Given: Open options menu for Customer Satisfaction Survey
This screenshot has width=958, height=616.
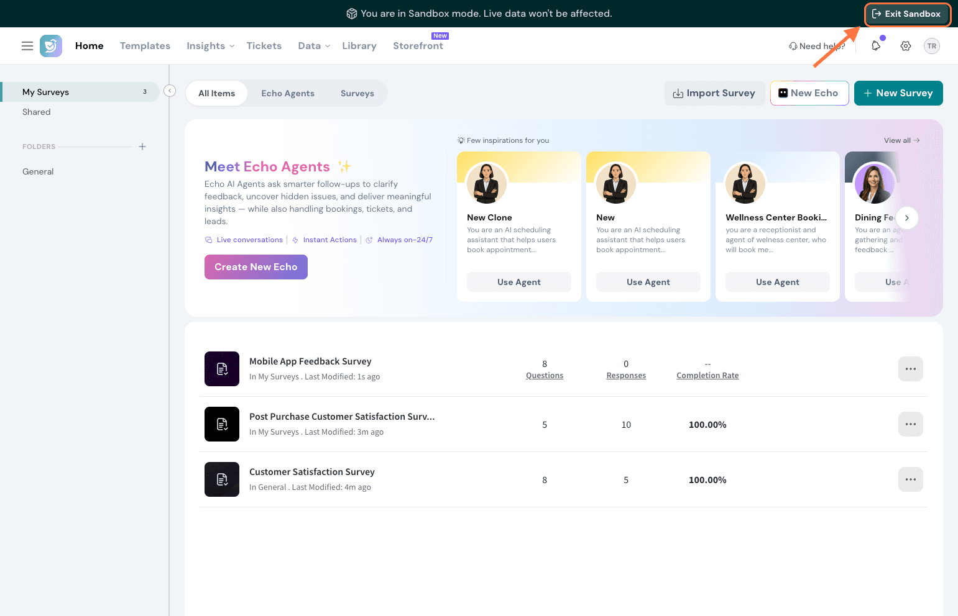Looking at the screenshot, I should [x=910, y=479].
